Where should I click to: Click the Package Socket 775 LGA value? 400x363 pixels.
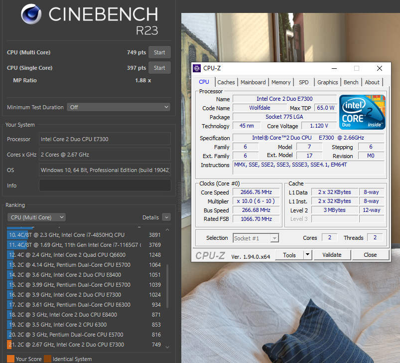coord(284,117)
